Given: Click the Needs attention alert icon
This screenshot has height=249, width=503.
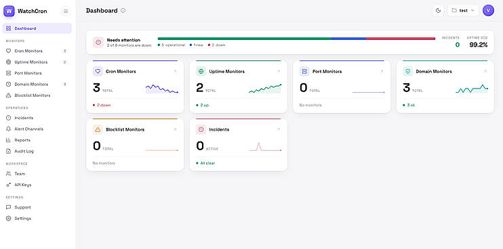Looking at the screenshot, I should tap(98, 42).
